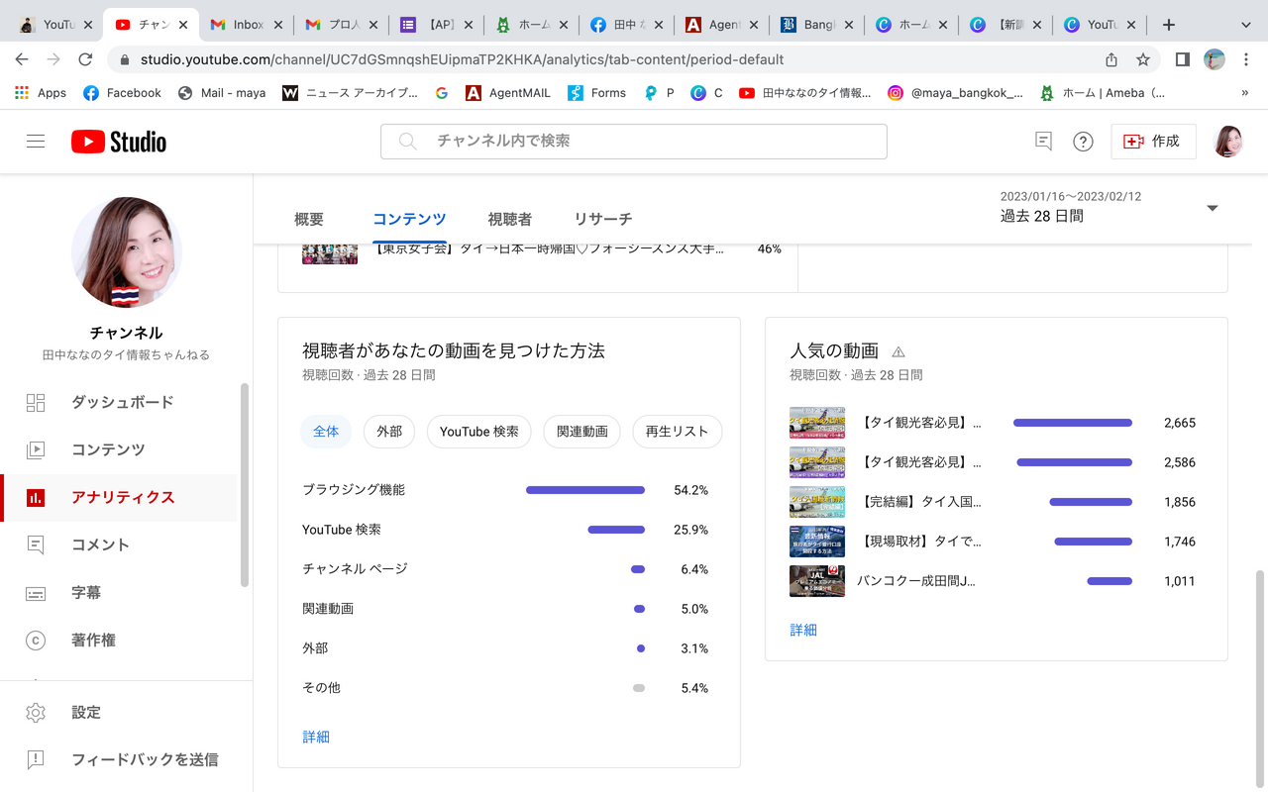
Task: Open the hamburger navigation menu
Action: click(36, 142)
